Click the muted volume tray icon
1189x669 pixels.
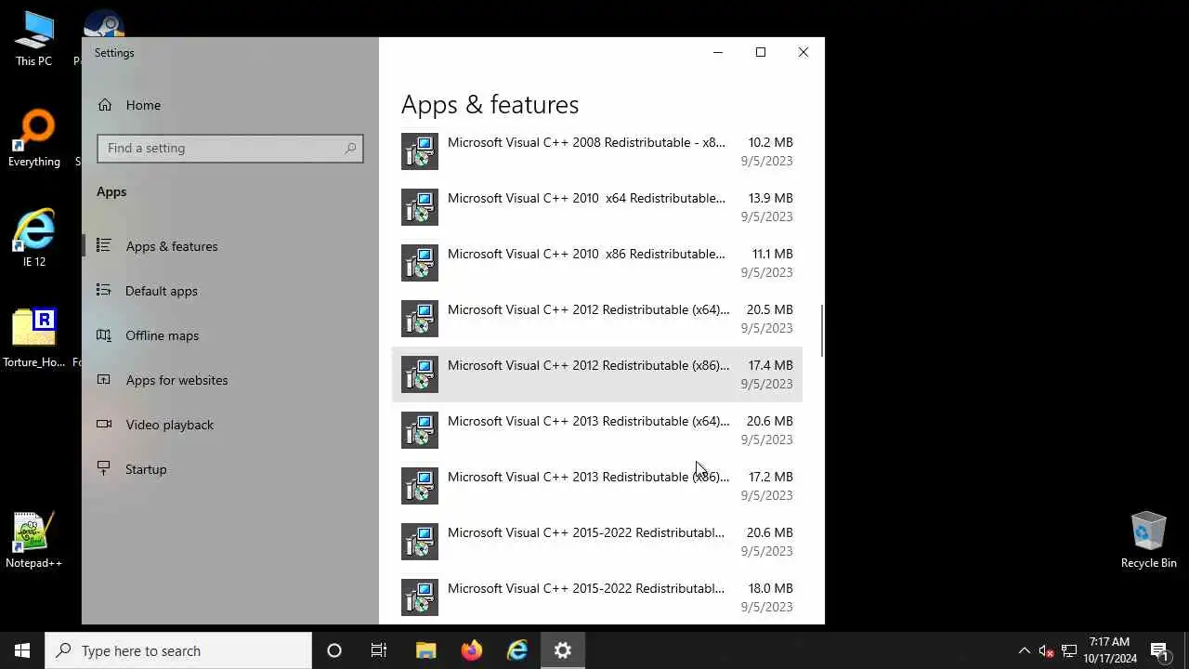click(x=1046, y=650)
